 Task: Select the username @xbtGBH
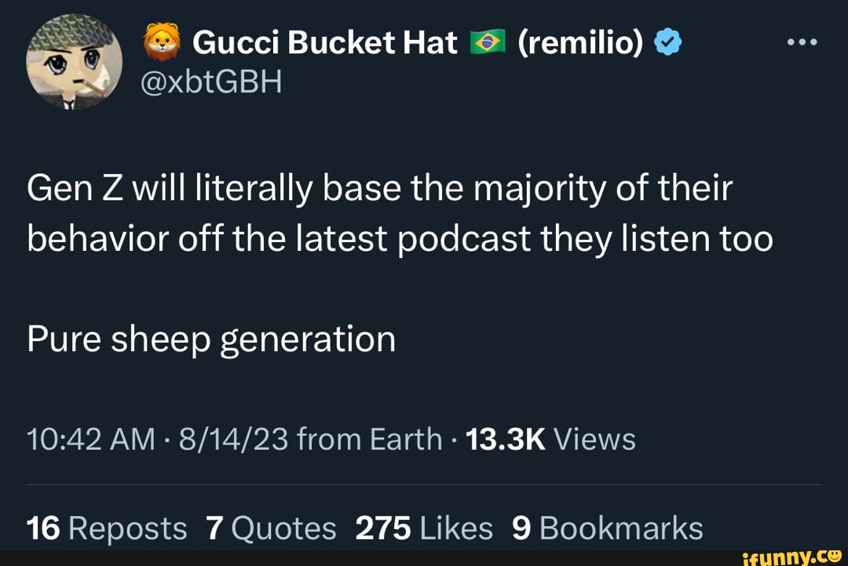pos(210,79)
